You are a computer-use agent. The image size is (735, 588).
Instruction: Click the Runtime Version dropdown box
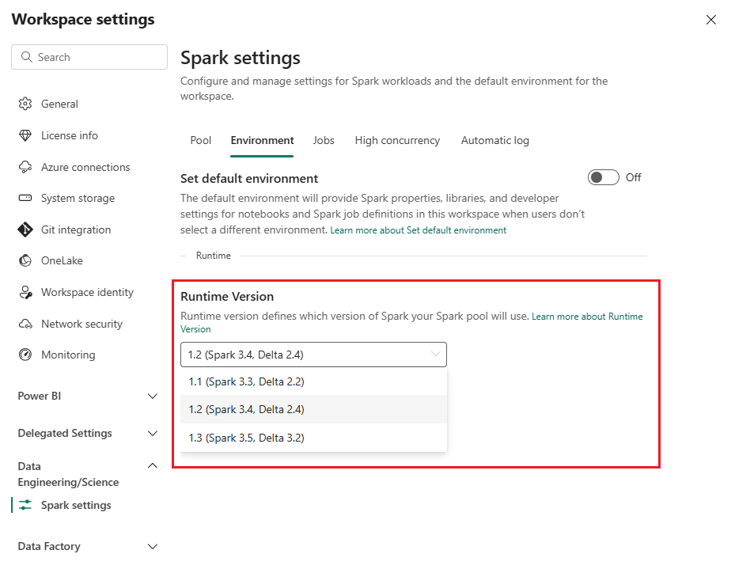(313, 355)
